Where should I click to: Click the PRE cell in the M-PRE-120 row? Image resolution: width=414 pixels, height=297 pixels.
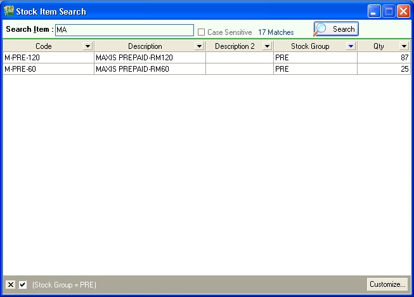[x=315, y=58]
